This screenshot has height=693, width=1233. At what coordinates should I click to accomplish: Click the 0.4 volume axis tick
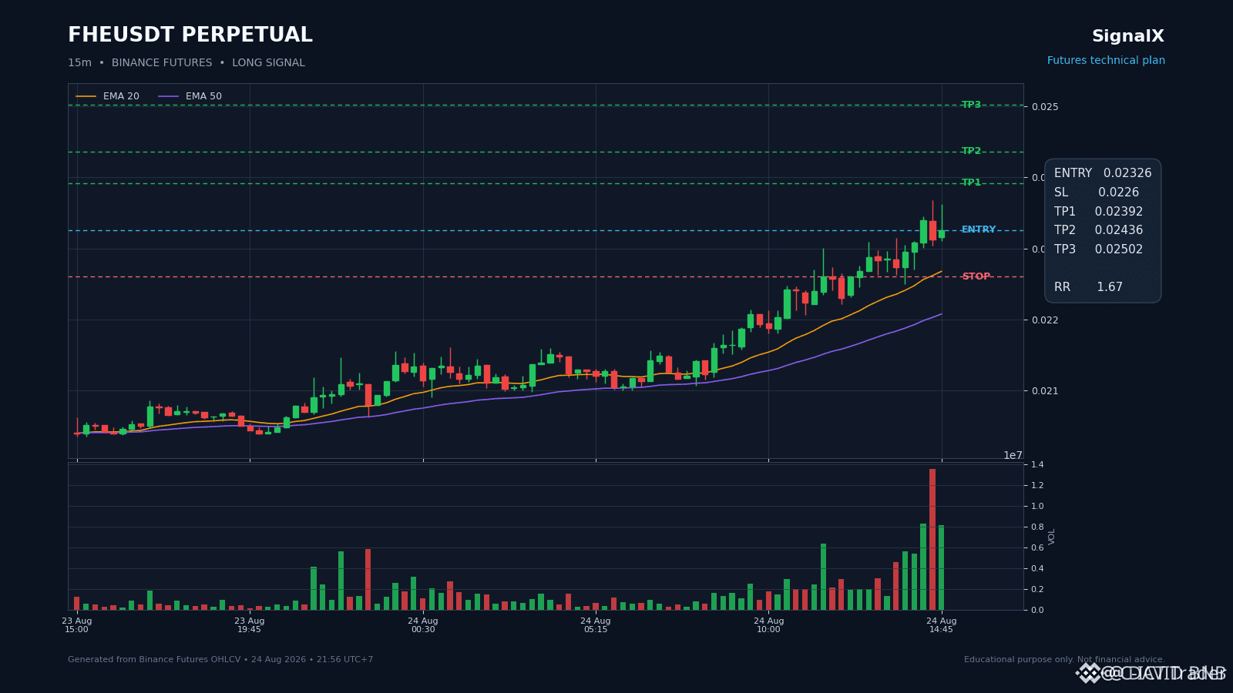tap(1037, 569)
